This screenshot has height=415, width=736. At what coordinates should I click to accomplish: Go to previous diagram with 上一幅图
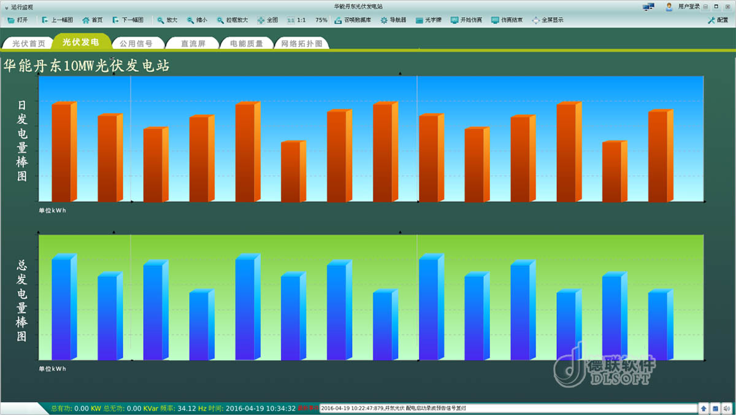click(x=57, y=20)
